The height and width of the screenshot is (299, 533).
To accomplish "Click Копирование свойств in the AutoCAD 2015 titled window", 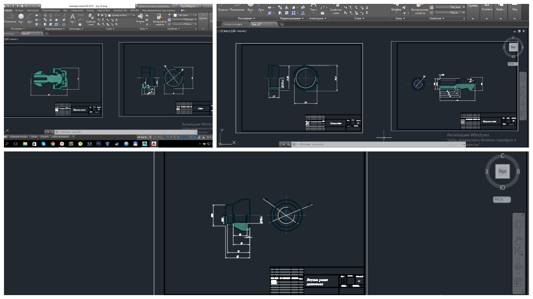I will [x=160, y=19].
